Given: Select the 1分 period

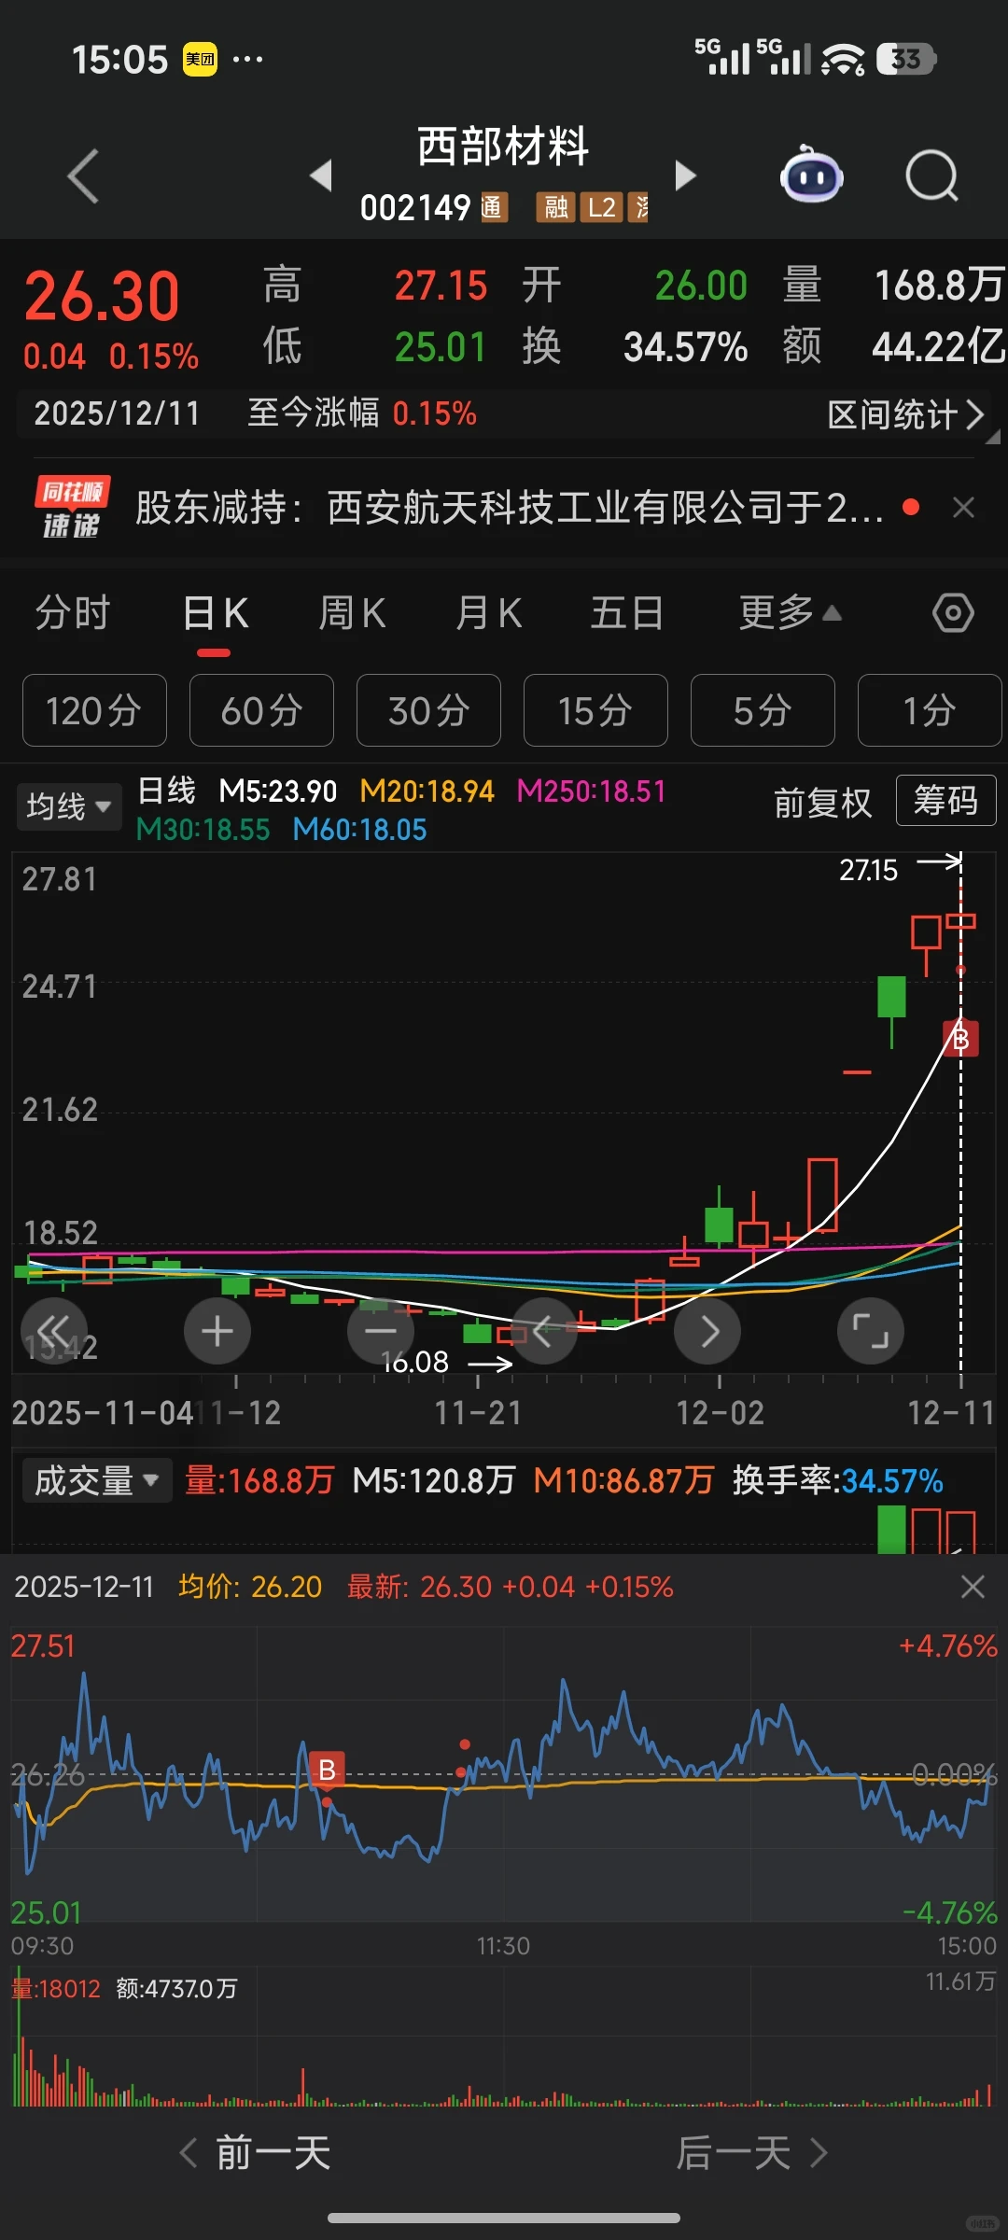Looking at the screenshot, I should coord(930,710).
